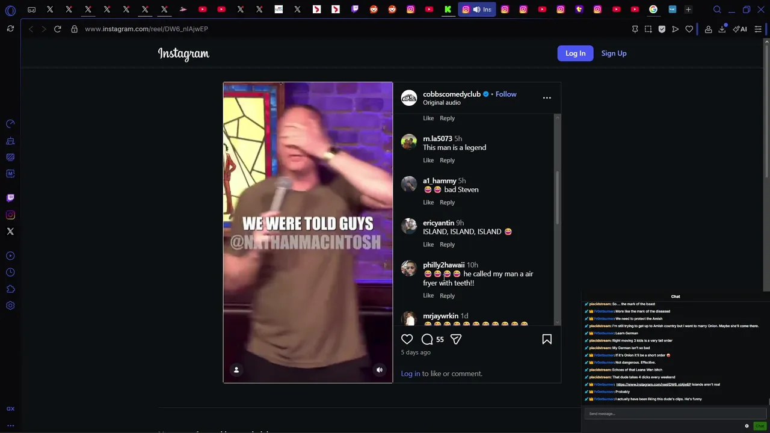Viewport: 770px width, 433px height.
Task: Open the downloads toolbar icon
Action: (722, 29)
